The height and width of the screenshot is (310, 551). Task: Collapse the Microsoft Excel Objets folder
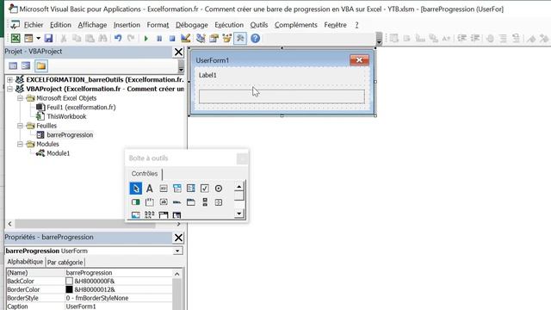tap(20, 98)
